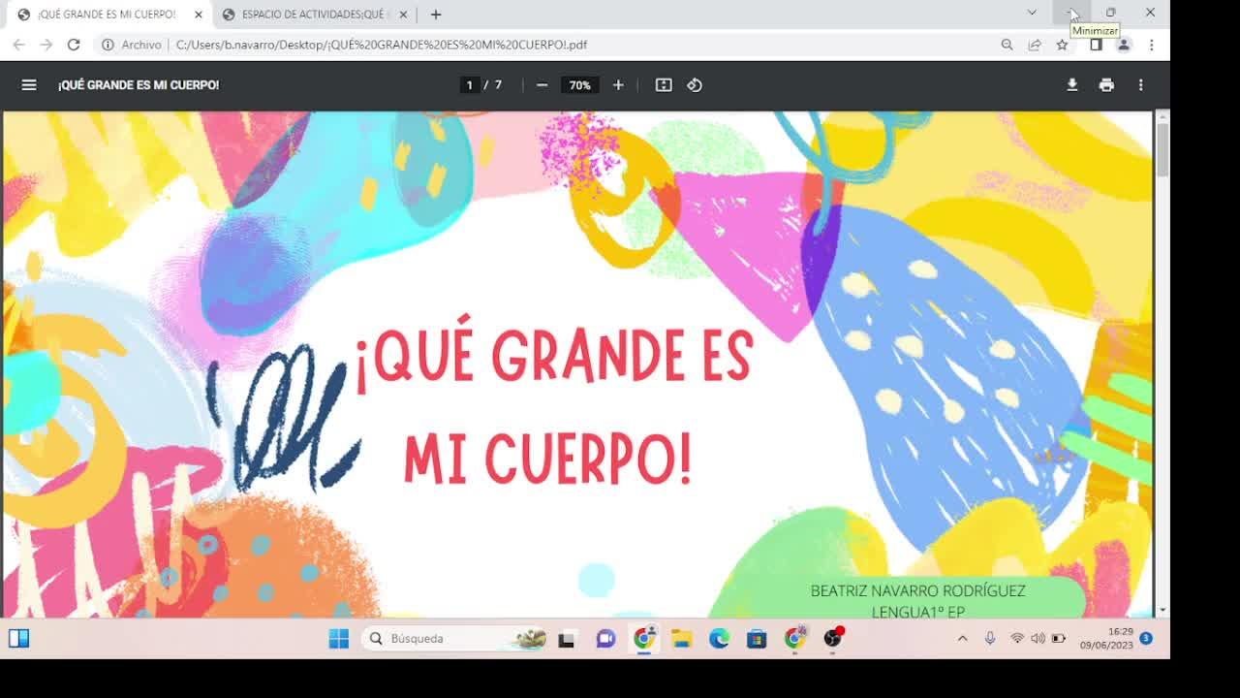This screenshot has height=698, width=1240.
Task: Open a new browser tab
Action: click(x=436, y=15)
